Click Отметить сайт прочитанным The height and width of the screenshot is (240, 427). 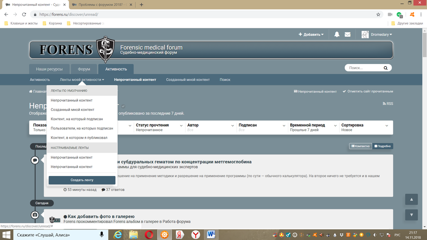coord(368,91)
